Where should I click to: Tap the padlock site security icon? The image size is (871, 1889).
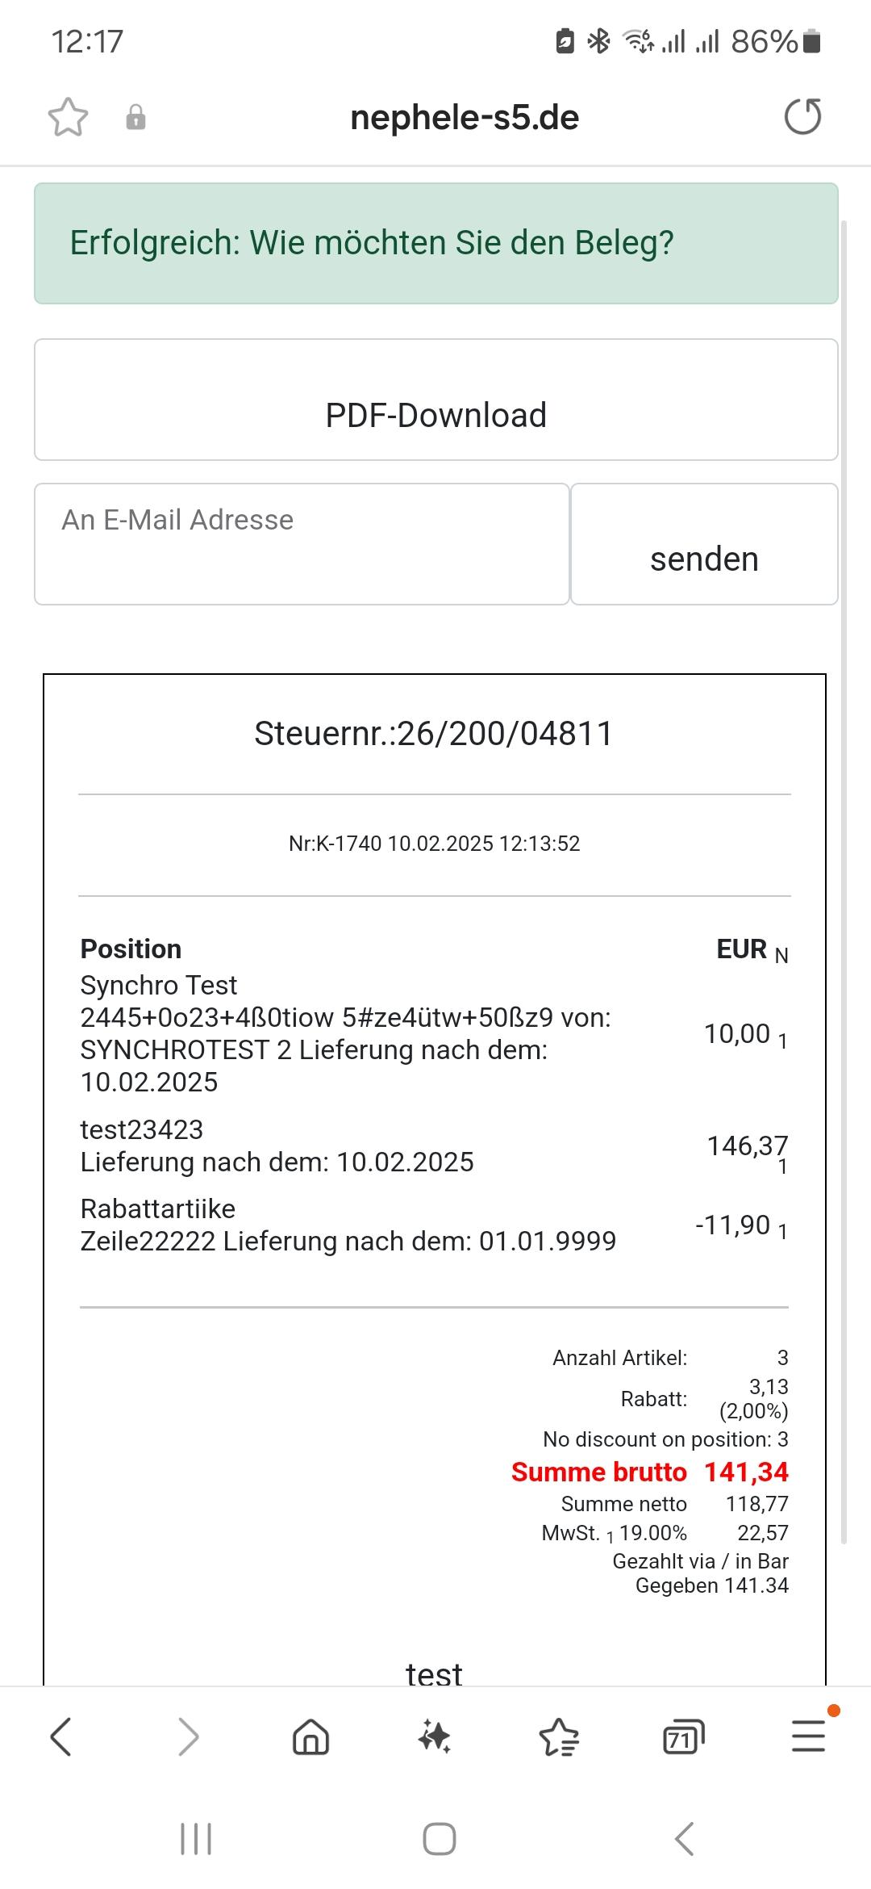coord(135,118)
